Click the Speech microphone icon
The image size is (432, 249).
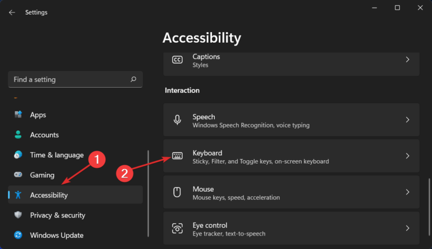177,120
